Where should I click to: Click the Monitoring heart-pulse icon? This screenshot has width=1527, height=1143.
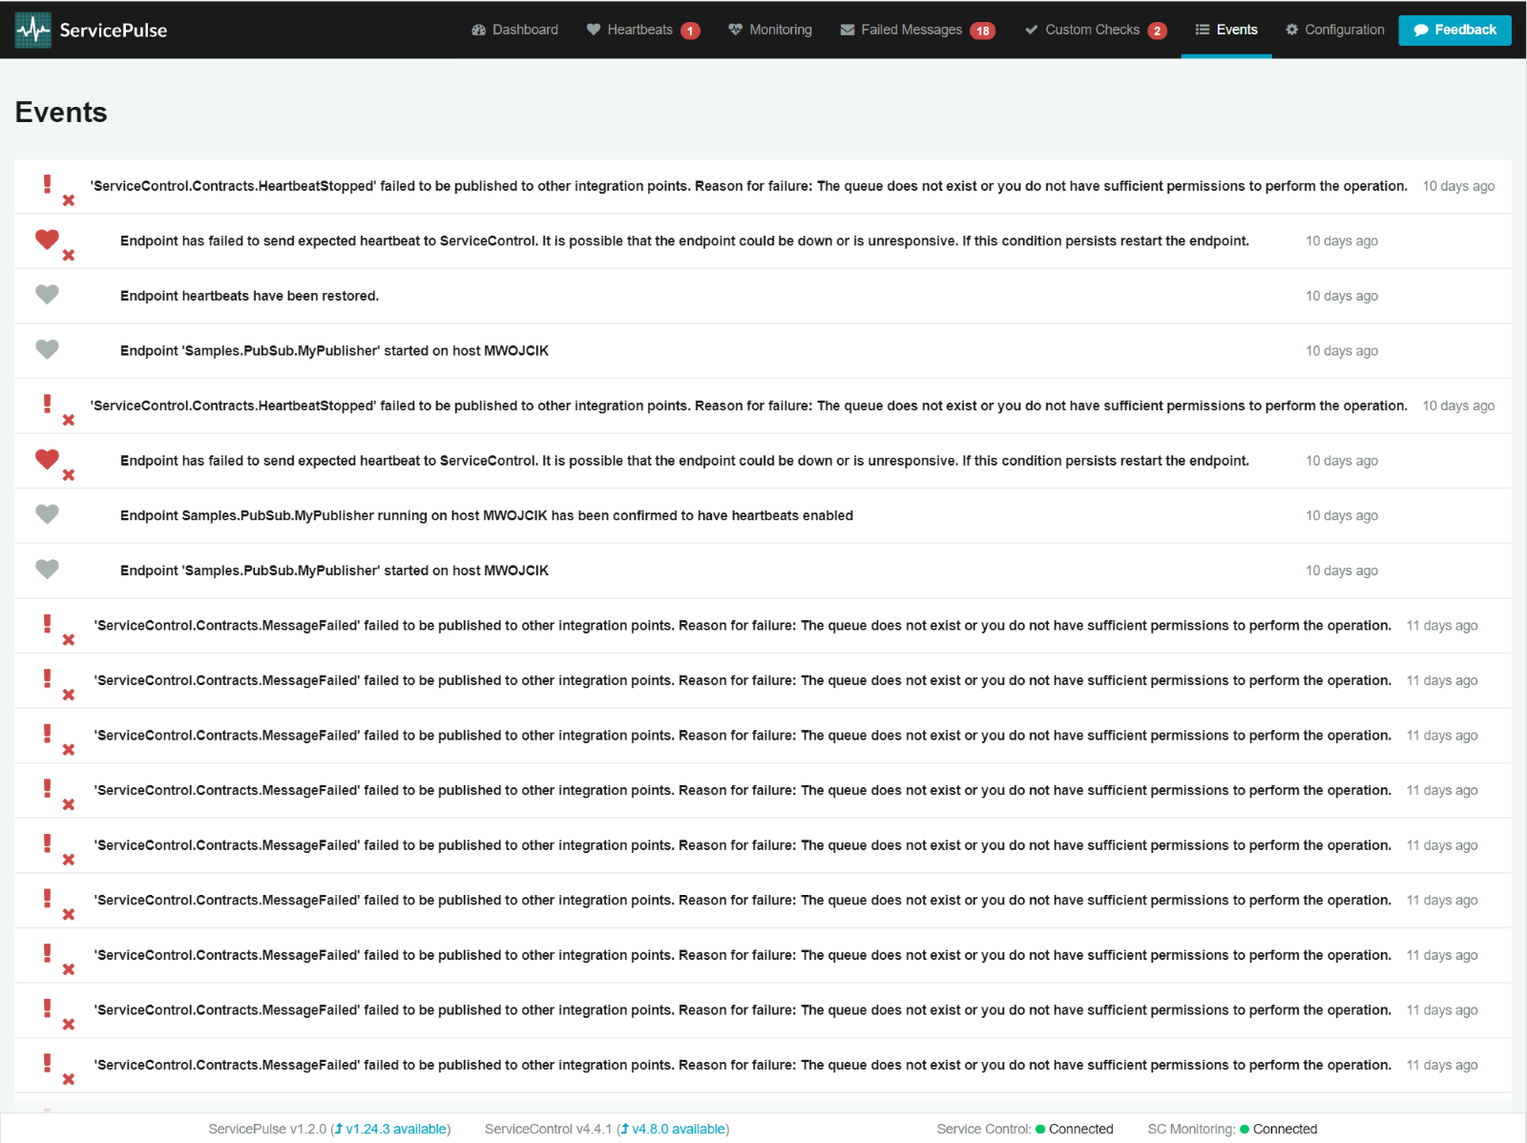[x=735, y=30]
